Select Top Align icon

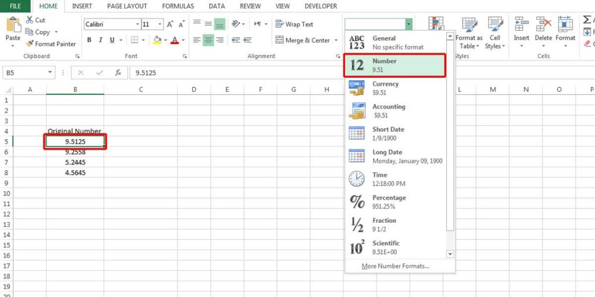[x=197, y=23]
